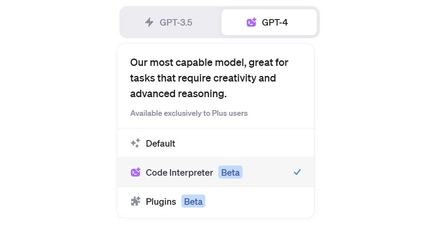Switch to the GPT-3.5 model tab
The width and height of the screenshot is (444, 249).
tap(170, 22)
